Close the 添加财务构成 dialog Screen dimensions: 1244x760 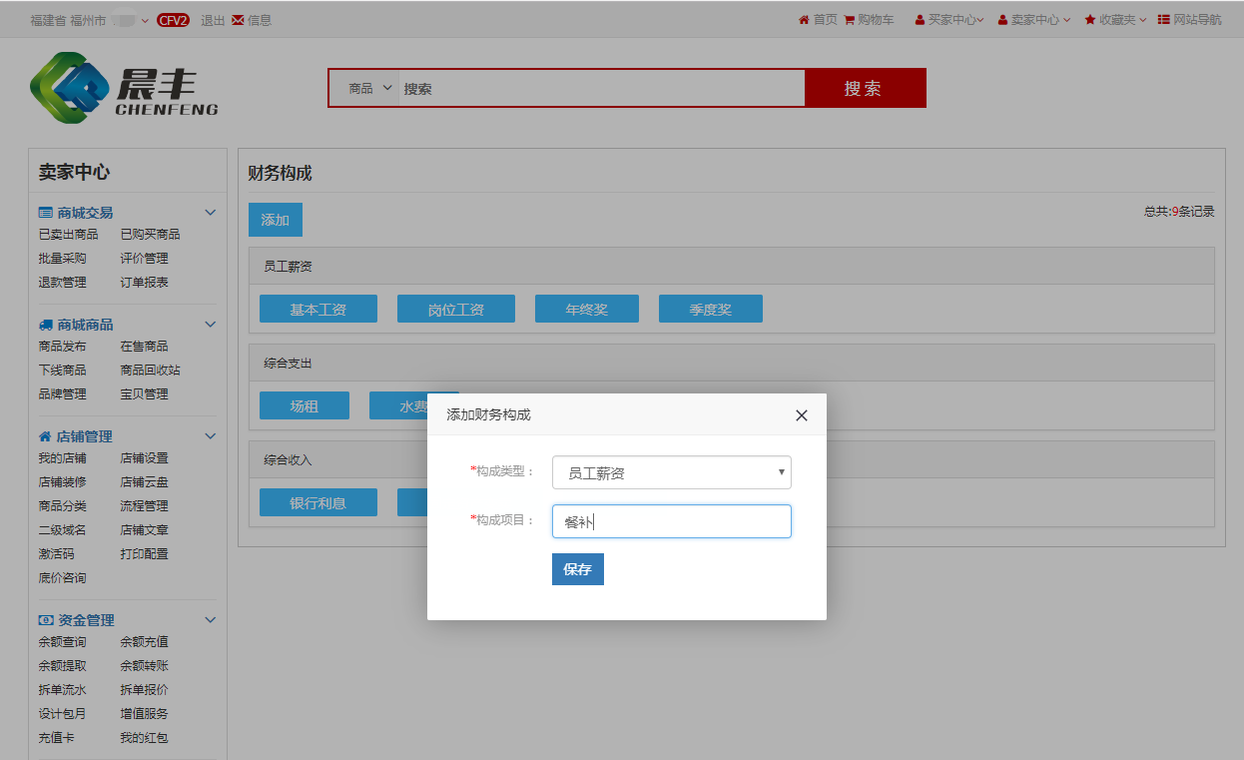point(801,415)
